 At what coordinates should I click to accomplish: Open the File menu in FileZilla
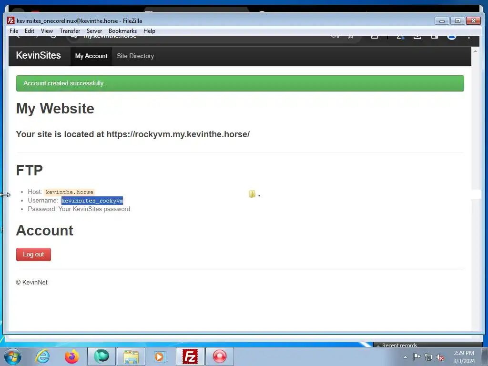click(x=14, y=31)
